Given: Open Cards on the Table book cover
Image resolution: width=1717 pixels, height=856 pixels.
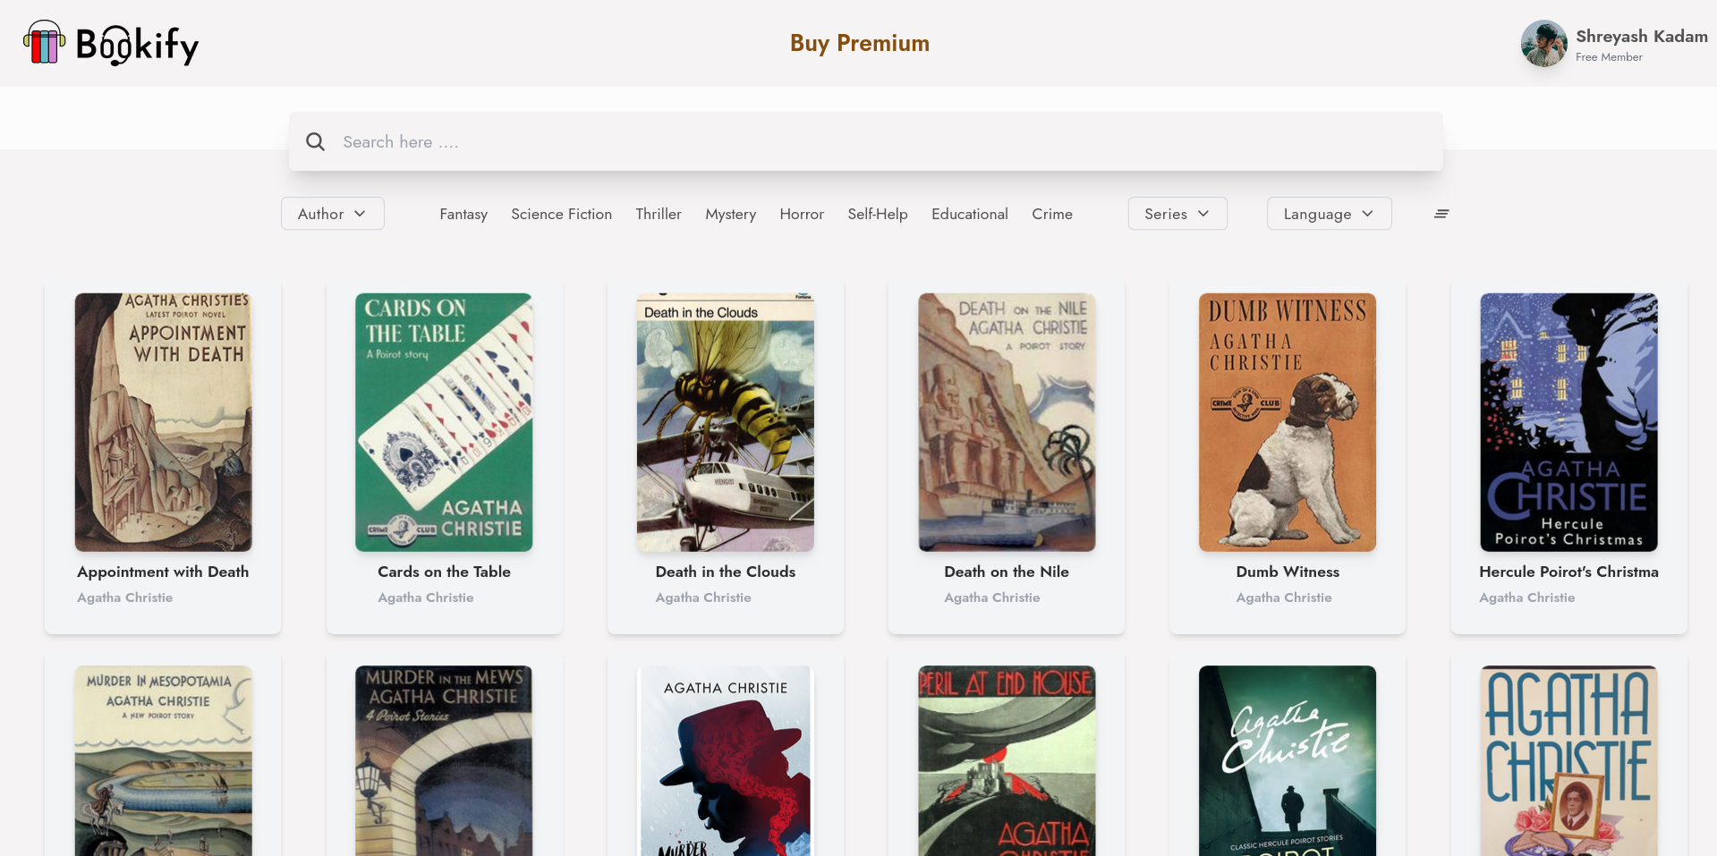Looking at the screenshot, I should 444,422.
